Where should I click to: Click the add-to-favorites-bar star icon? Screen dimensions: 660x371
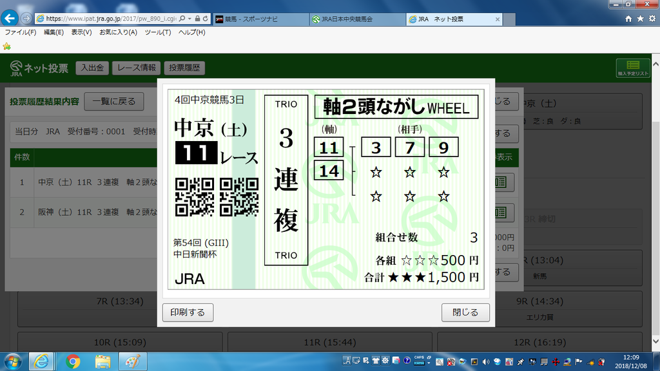pos(6,46)
